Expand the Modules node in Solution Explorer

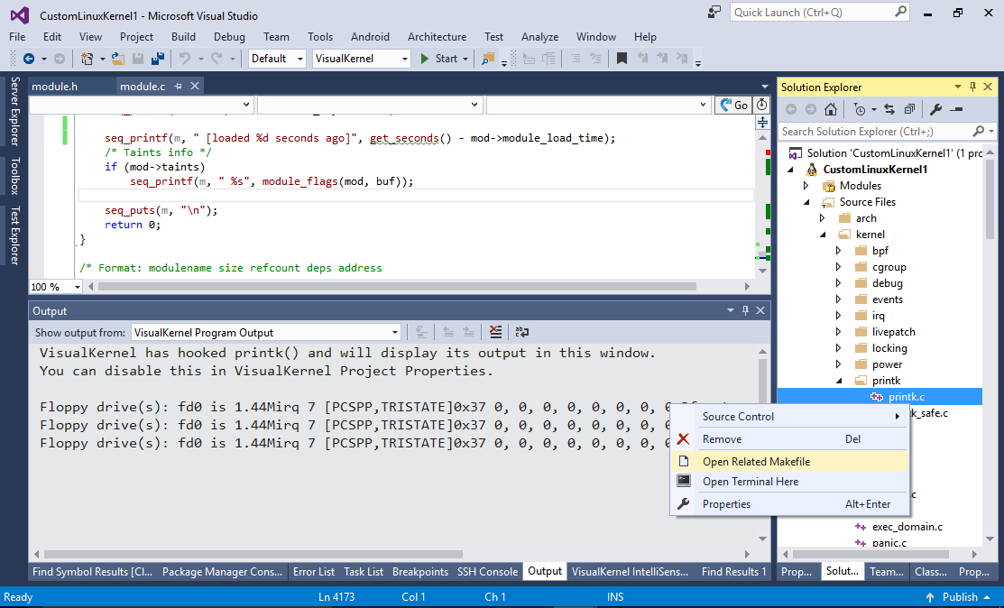pos(806,186)
